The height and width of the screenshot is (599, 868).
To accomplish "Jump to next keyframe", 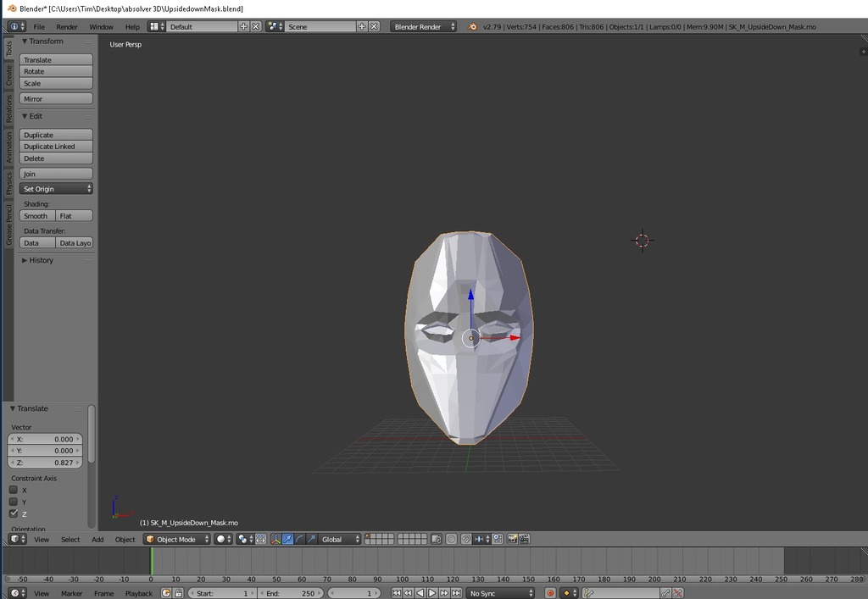I will 444,593.
